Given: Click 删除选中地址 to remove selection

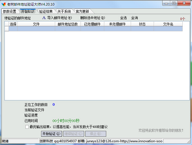Looking at the screenshot, I should (x=93, y=18).
